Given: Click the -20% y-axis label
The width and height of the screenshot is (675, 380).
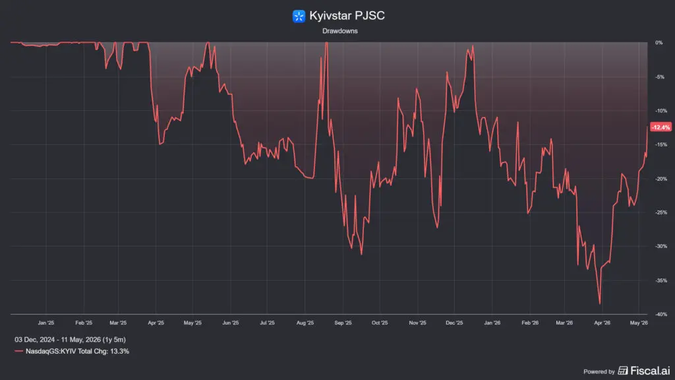Looking at the screenshot, I should click(661, 179).
